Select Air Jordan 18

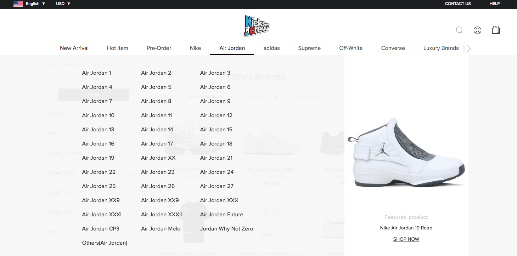(216, 144)
